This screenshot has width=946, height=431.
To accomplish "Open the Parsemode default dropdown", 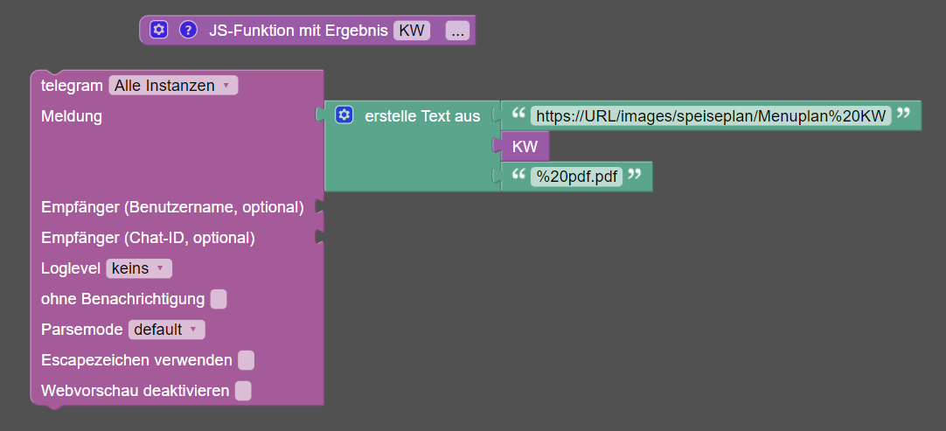I will (166, 330).
